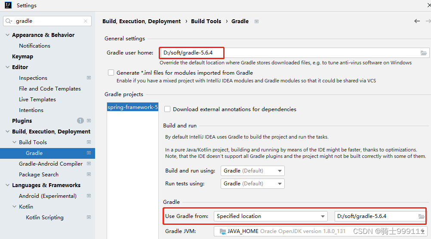Clear the gradle search field text

point(86,21)
